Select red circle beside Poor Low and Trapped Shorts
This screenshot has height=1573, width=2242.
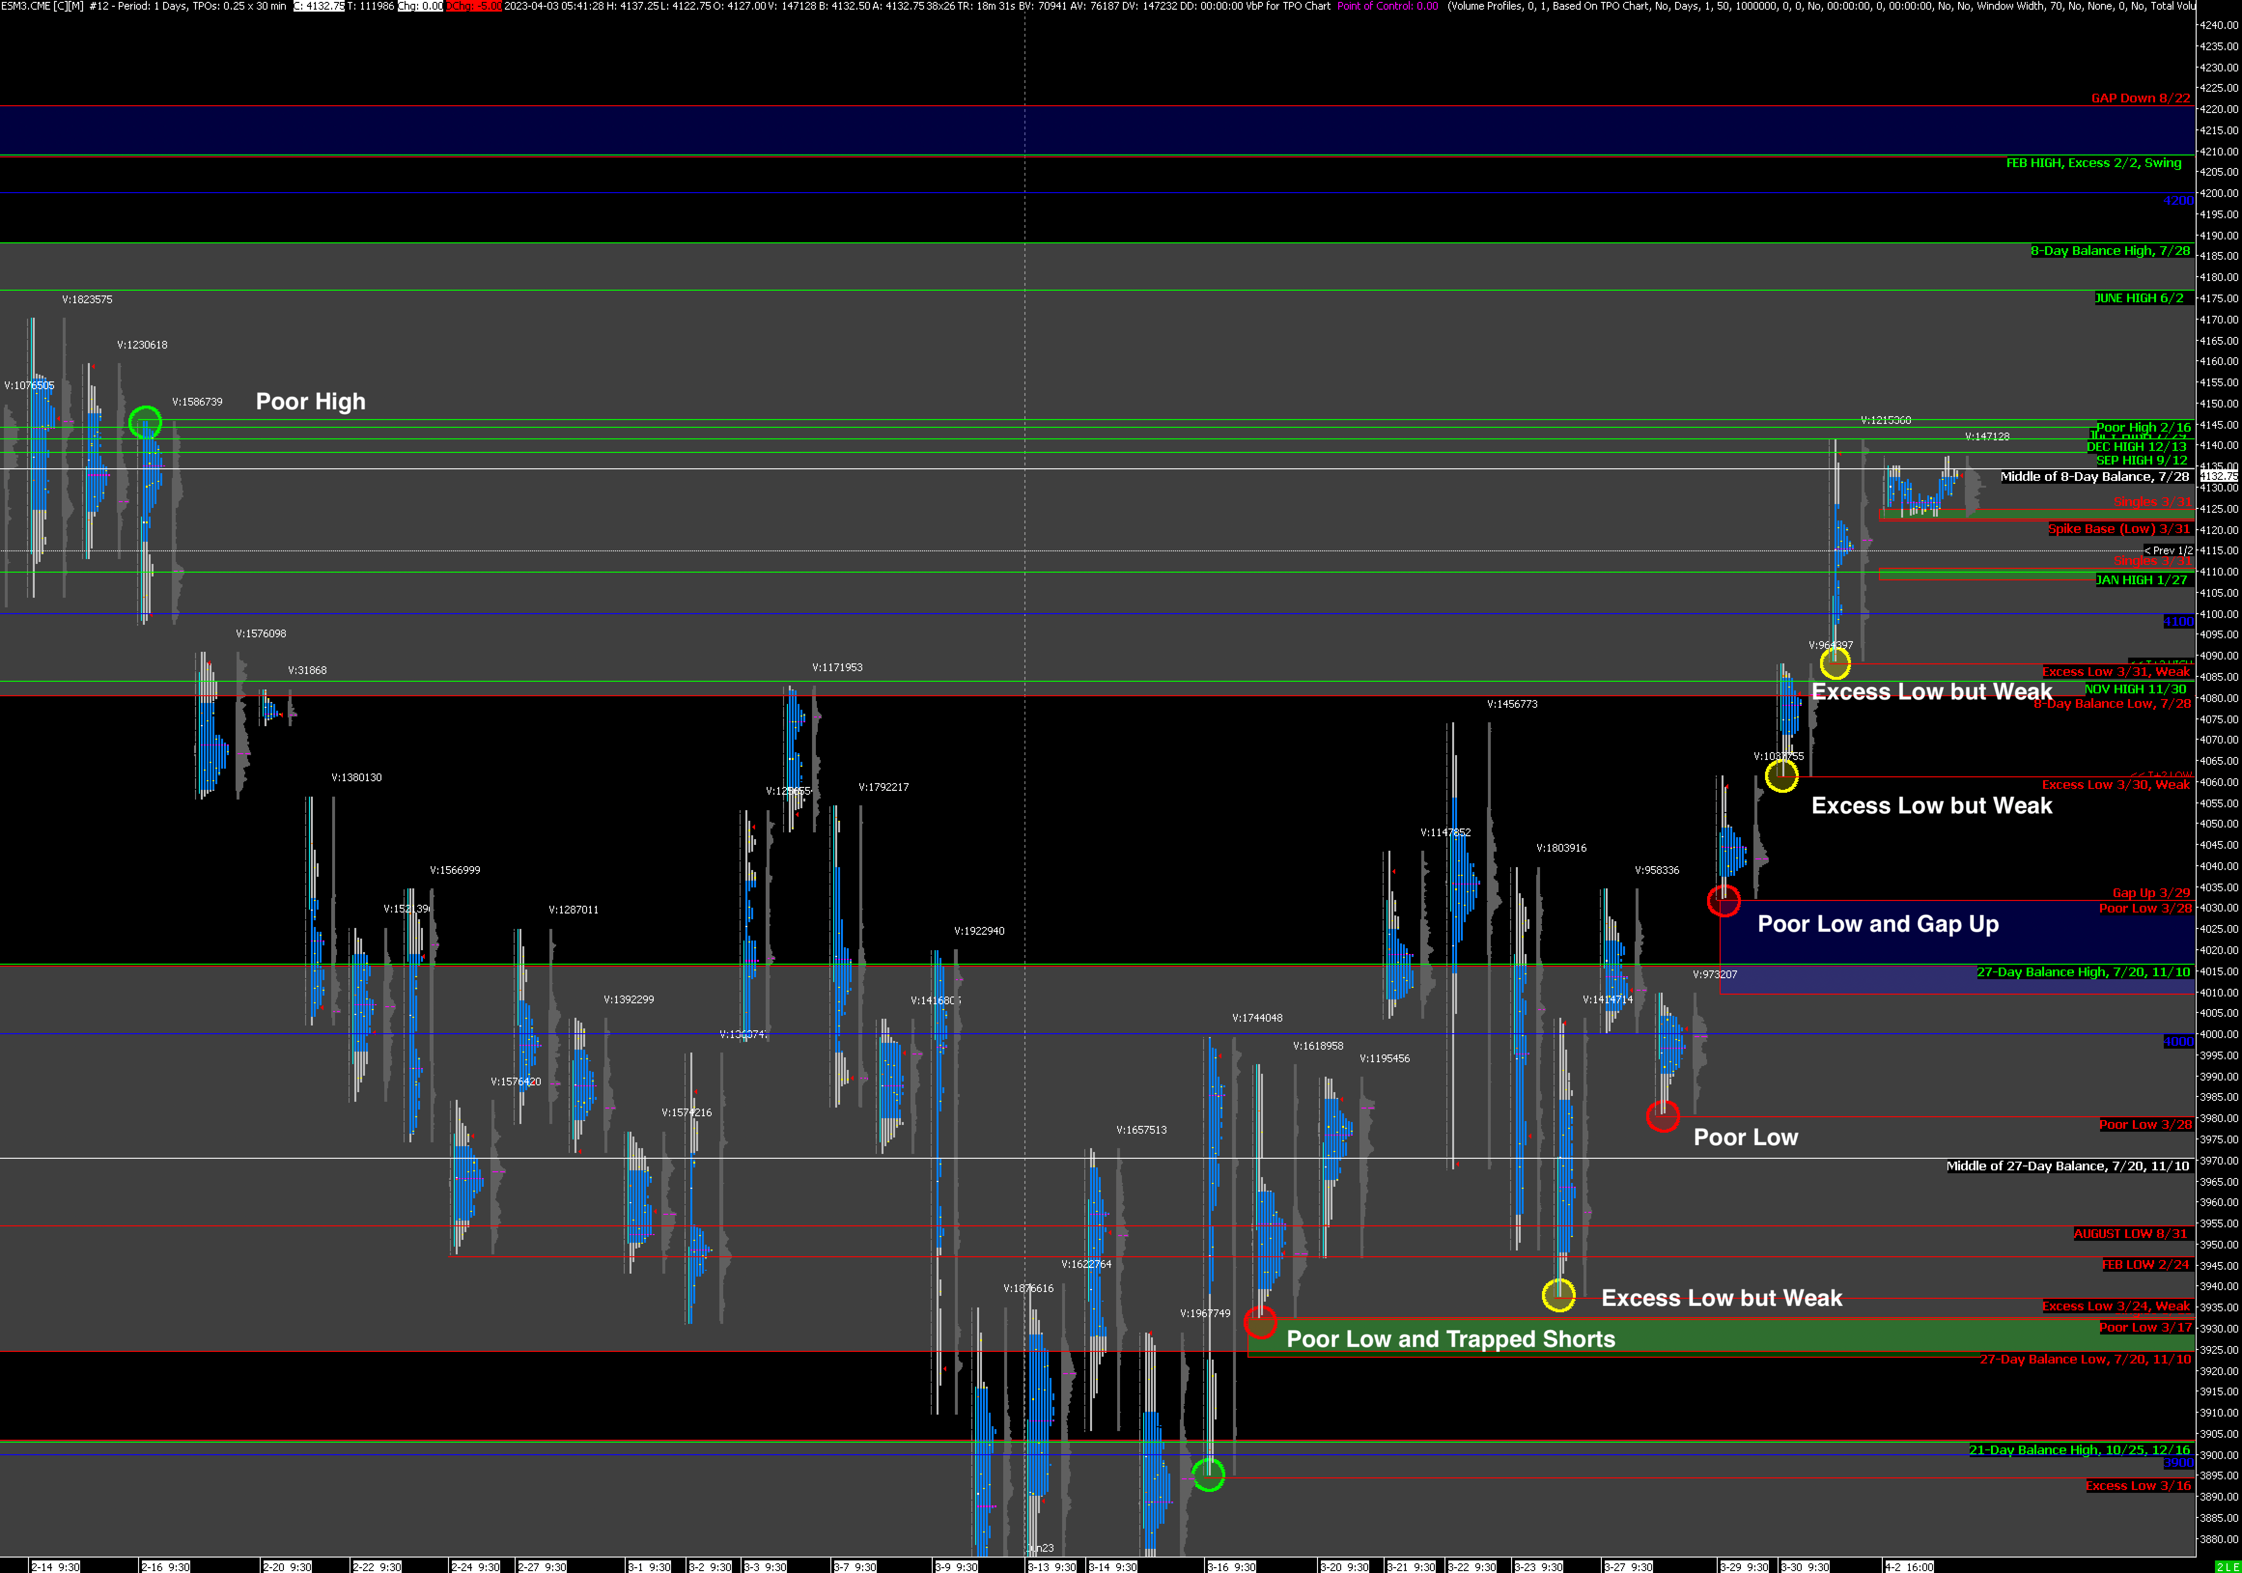(x=1261, y=1322)
